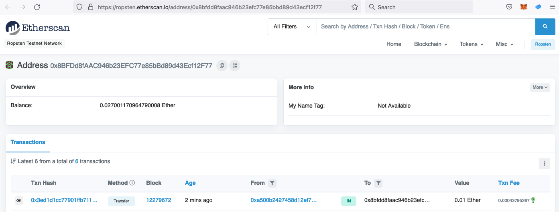Reload the page with the refresh icon
559x212 pixels.
point(37,7)
